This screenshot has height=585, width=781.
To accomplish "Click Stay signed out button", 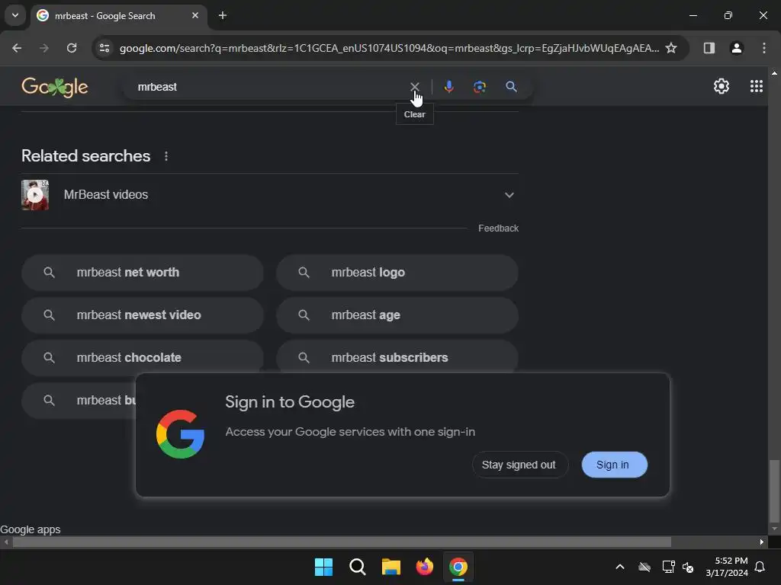I will [x=519, y=465].
